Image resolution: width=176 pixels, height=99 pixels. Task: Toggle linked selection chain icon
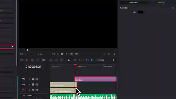click(x=75, y=60)
